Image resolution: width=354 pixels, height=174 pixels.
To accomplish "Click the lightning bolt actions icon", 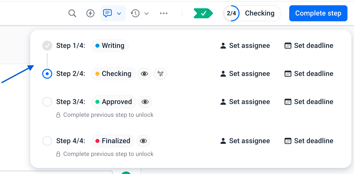I will (x=90, y=13).
